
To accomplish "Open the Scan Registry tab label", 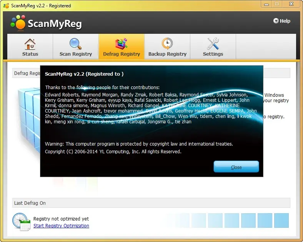I will point(75,54).
